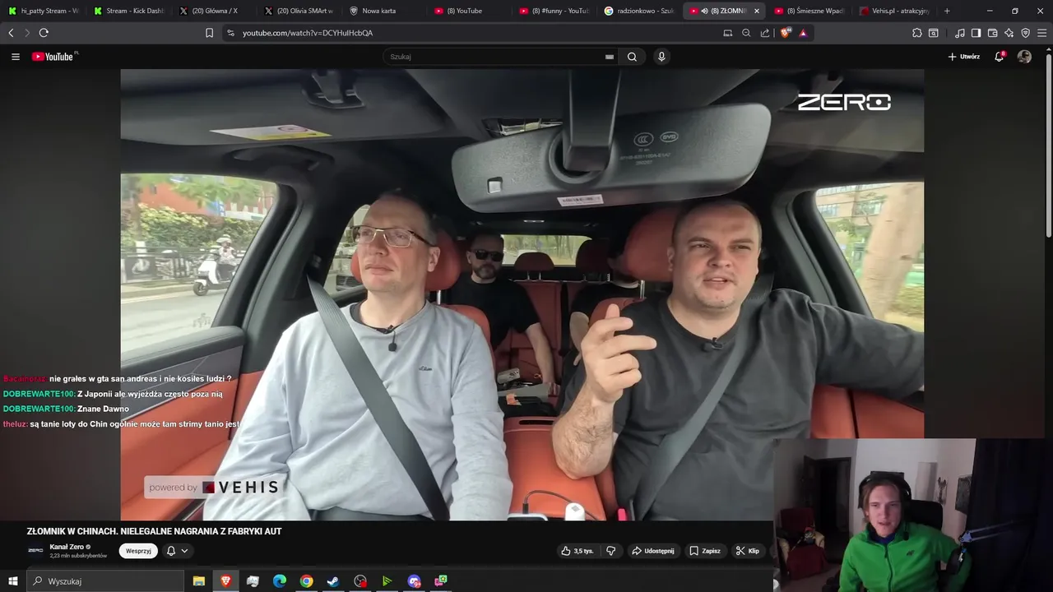This screenshot has width=1053, height=592.
Task: Click the zoom magnifier icon in address bar
Action: 746,33
